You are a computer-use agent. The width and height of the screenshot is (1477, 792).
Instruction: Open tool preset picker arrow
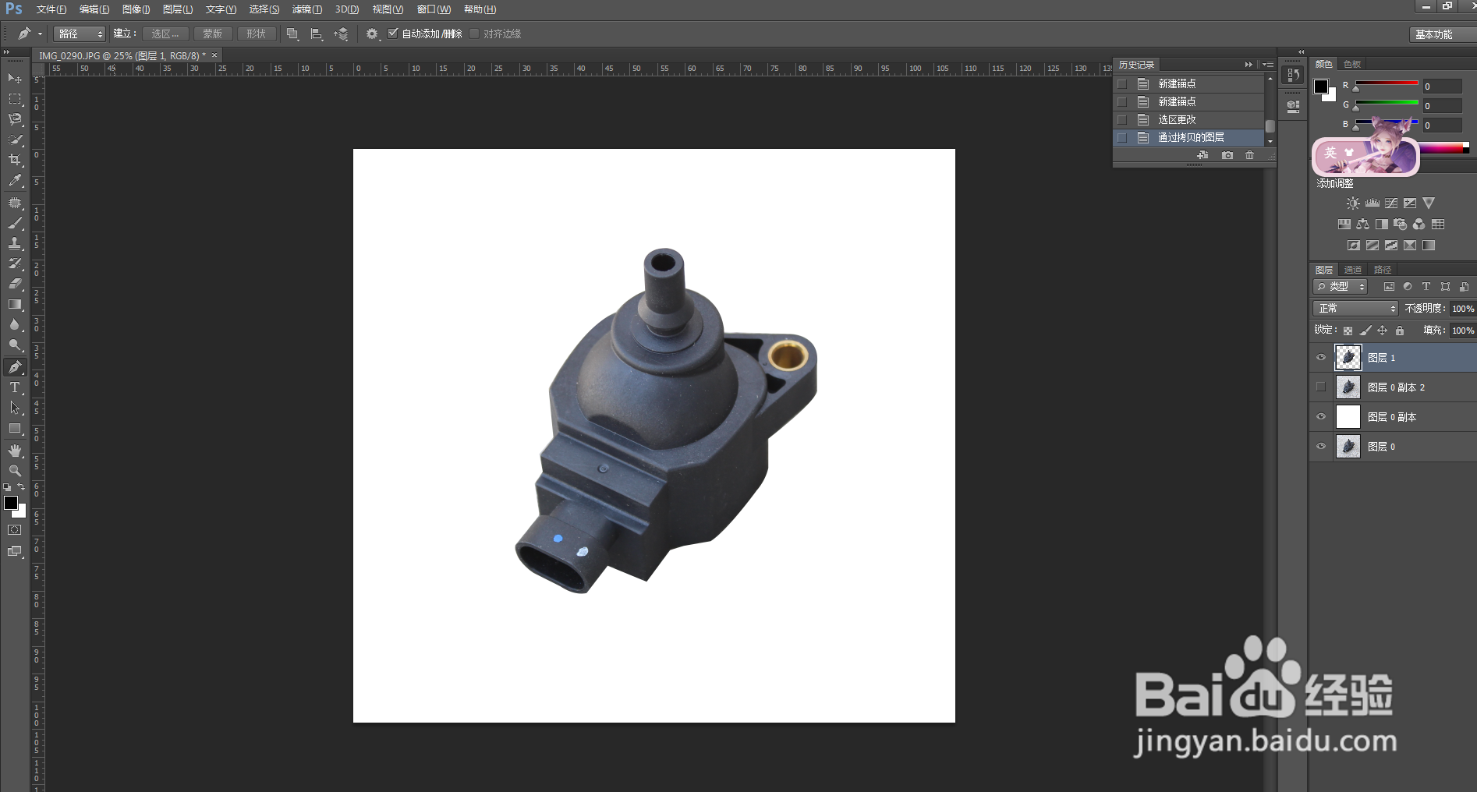point(40,34)
